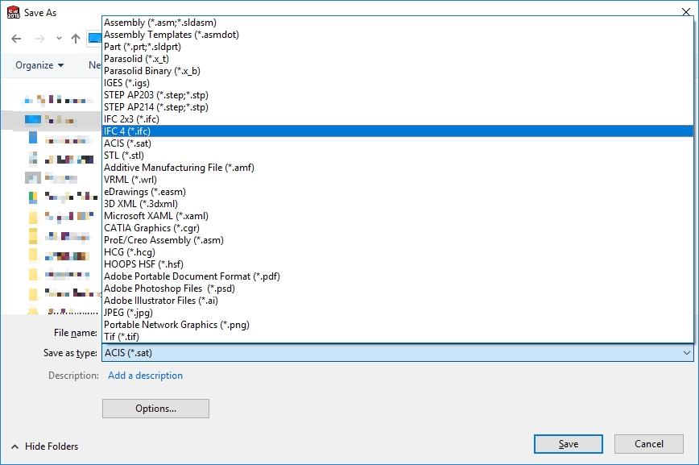Click the Save button

pyautogui.click(x=569, y=444)
